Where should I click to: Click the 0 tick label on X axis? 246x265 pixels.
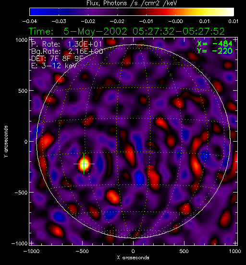point(133,251)
